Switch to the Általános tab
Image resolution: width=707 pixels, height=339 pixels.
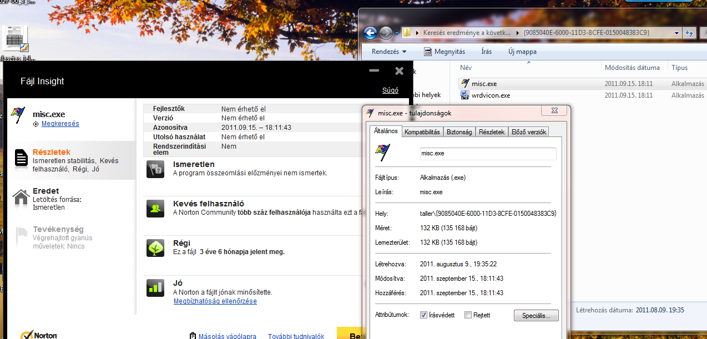click(x=386, y=131)
